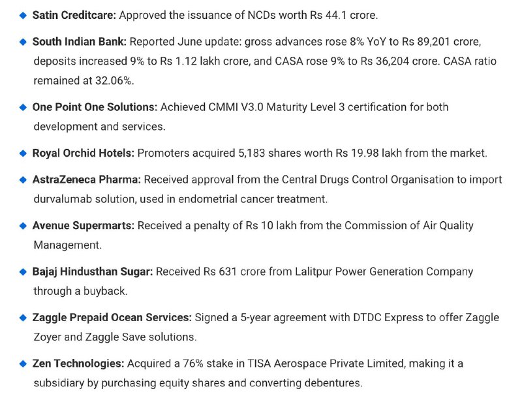The image size is (522, 402).
Task: Click the Bajaj Hindusthan Sugar heading
Action: click(x=93, y=271)
